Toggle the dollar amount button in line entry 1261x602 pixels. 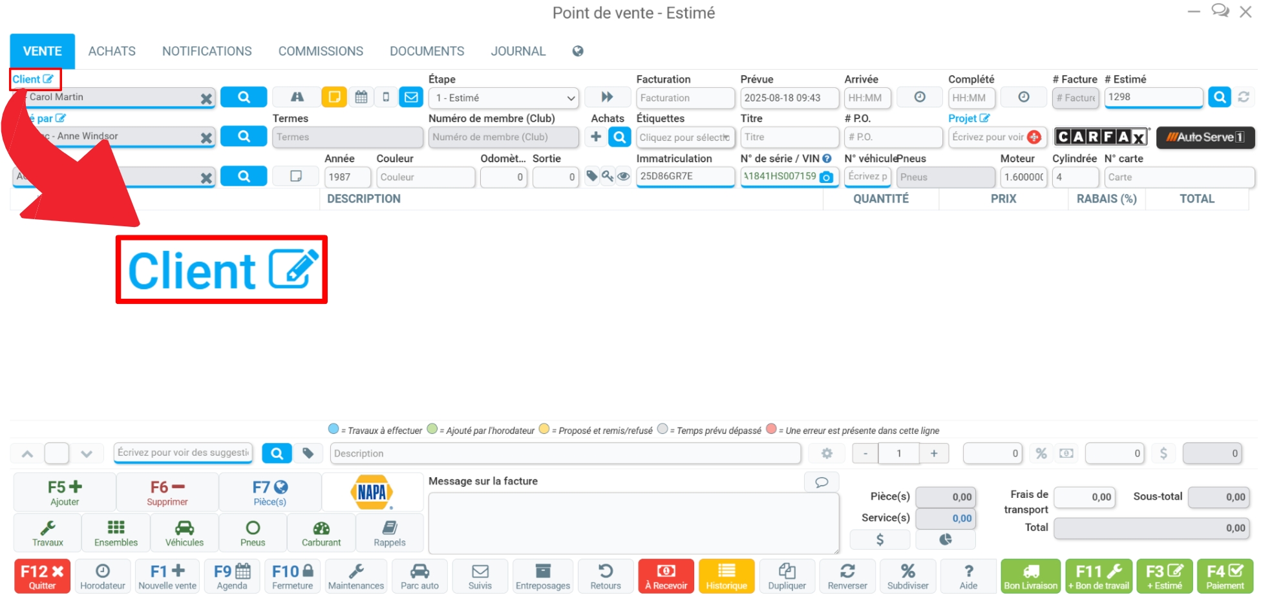pyautogui.click(x=1163, y=453)
